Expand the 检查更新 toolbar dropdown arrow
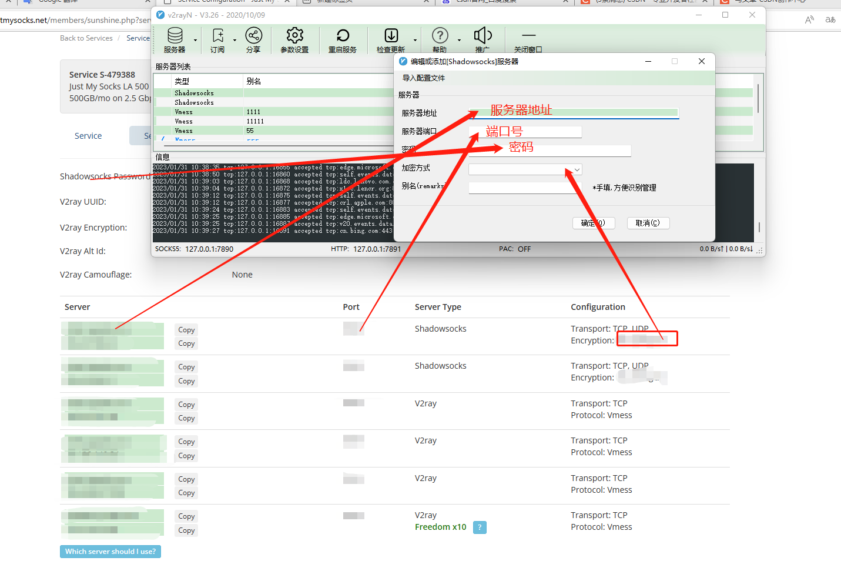This screenshot has height=571, width=841. pyautogui.click(x=415, y=40)
